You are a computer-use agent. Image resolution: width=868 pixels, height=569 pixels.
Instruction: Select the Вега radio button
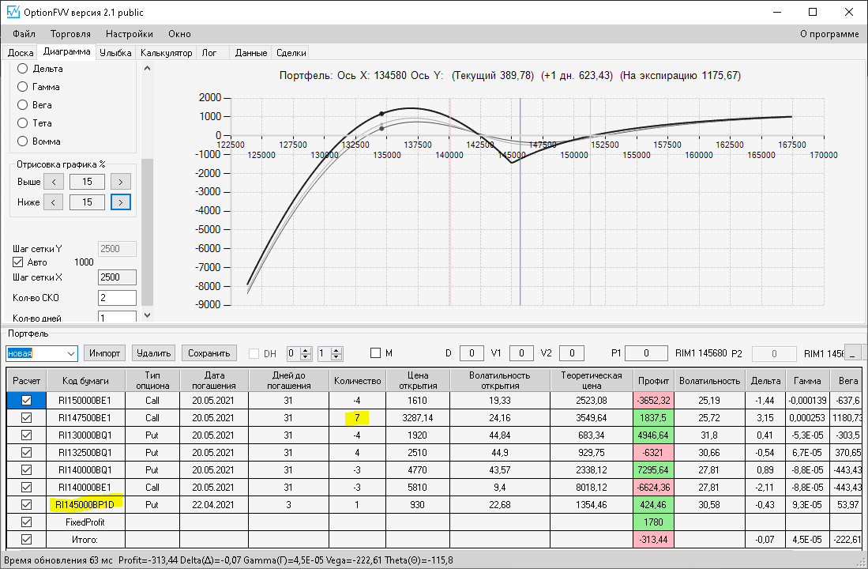coord(23,105)
